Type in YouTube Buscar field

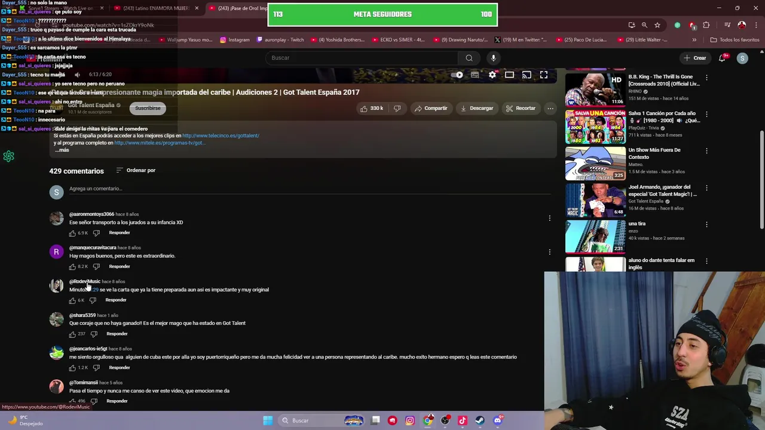coord(362,58)
